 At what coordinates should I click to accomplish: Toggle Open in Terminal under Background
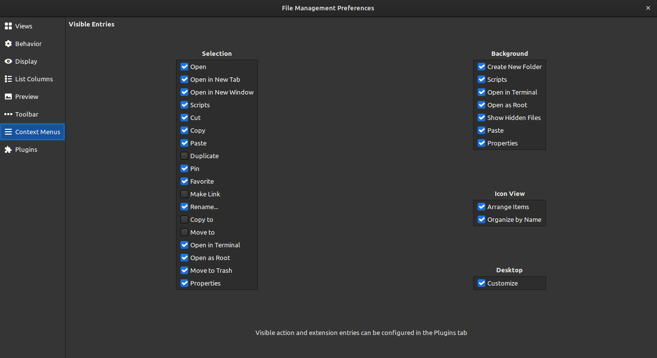(x=481, y=92)
